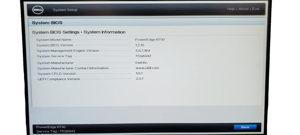Click the service tag value 7SQ6942 in the list
Viewport: 300px width, 135px height.
pos(143,56)
